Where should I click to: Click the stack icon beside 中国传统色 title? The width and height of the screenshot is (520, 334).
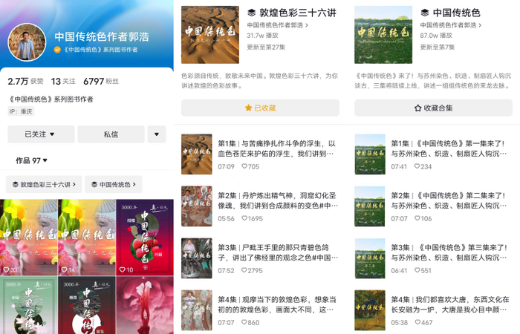click(x=425, y=13)
